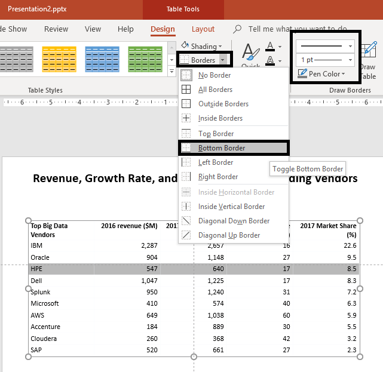
Task: Click the No Border icon in Borders menu
Action: (186, 75)
